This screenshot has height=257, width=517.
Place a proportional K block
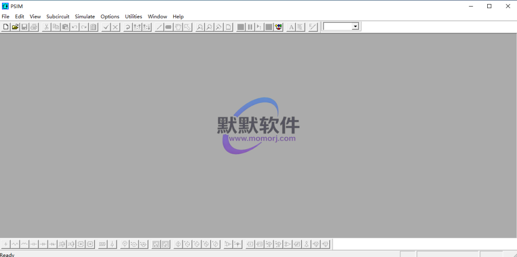(250, 244)
